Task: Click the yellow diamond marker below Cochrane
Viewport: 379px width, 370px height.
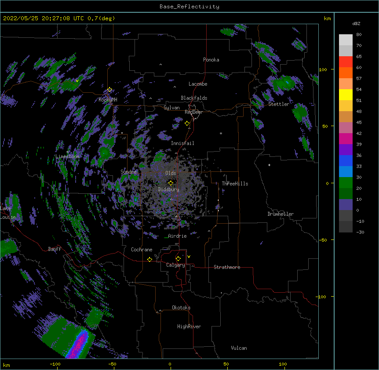Action: [149, 259]
